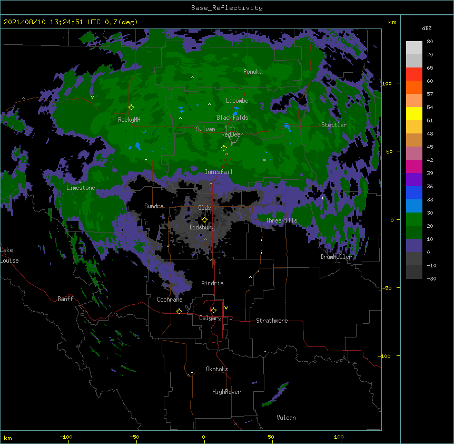Click the Calgary city label
This screenshot has width=454, height=444.
[210, 318]
